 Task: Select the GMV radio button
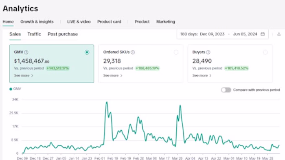(87, 53)
